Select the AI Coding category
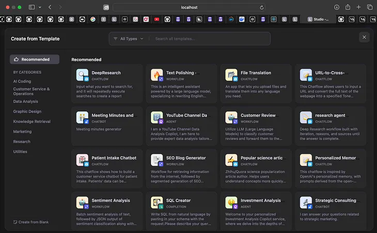The image size is (377, 233). click(22, 81)
